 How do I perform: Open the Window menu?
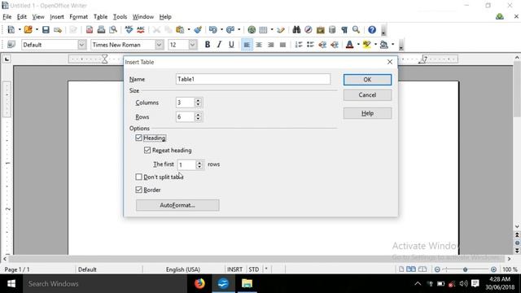(x=143, y=16)
